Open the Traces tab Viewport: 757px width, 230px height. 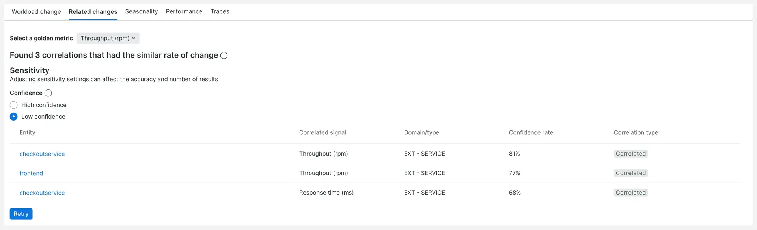(x=220, y=12)
